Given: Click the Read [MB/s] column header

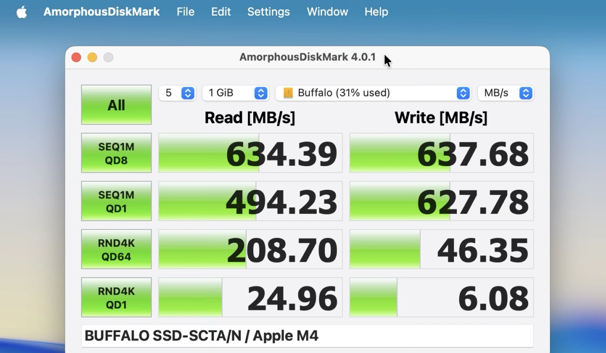Looking at the screenshot, I should [250, 118].
